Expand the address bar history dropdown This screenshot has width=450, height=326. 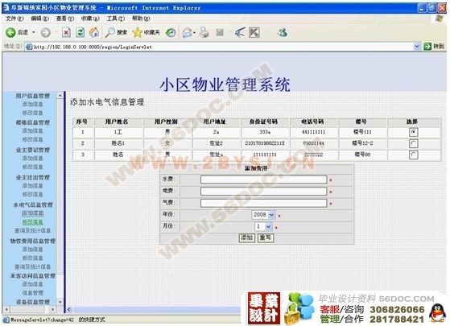click(417, 46)
